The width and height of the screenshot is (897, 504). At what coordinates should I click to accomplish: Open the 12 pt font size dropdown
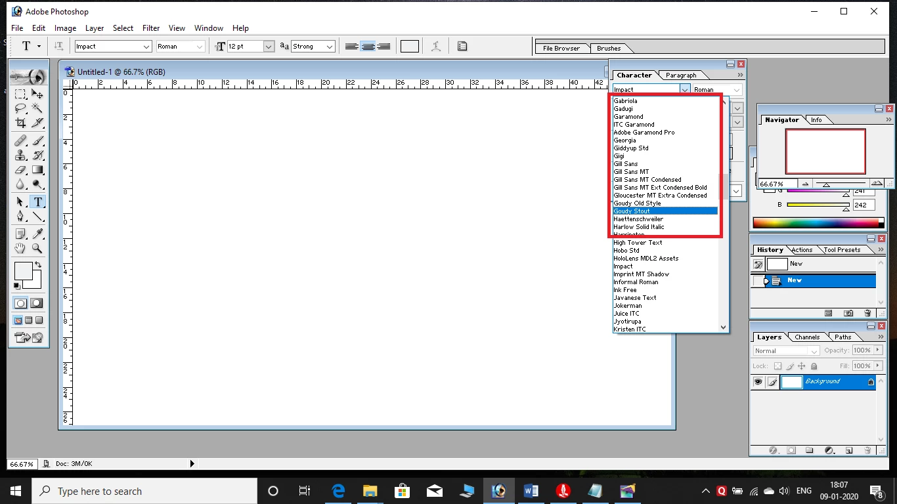click(269, 47)
